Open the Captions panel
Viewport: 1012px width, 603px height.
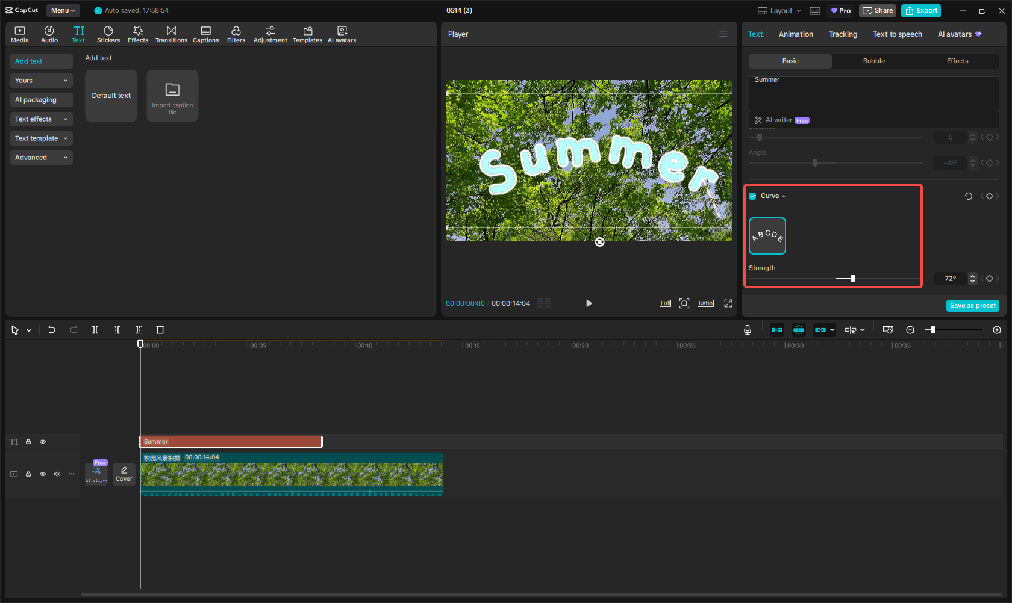click(x=206, y=34)
